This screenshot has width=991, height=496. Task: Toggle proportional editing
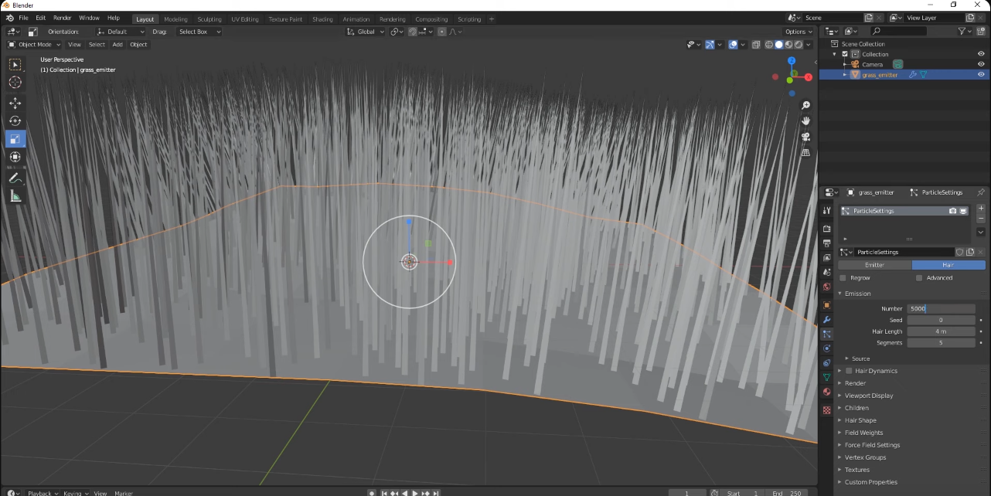pyautogui.click(x=442, y=32)
